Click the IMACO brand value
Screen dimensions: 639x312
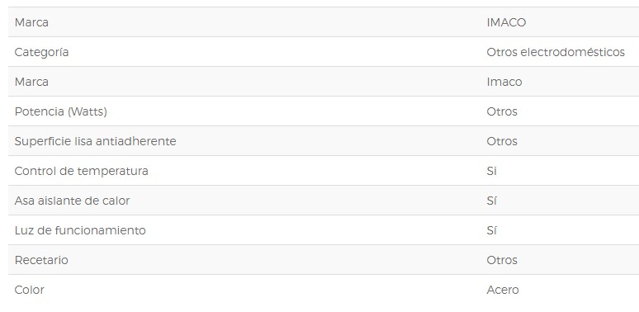[506, 22]
